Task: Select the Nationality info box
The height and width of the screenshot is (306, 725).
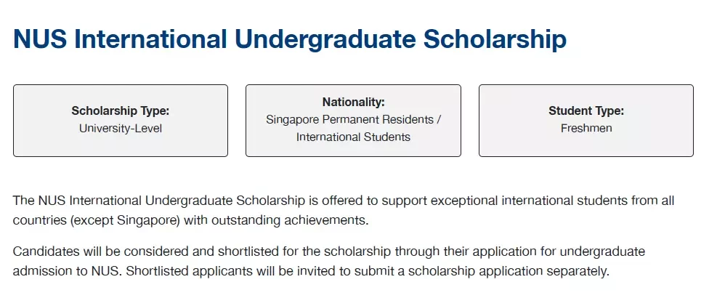Action: pos(353,121)
